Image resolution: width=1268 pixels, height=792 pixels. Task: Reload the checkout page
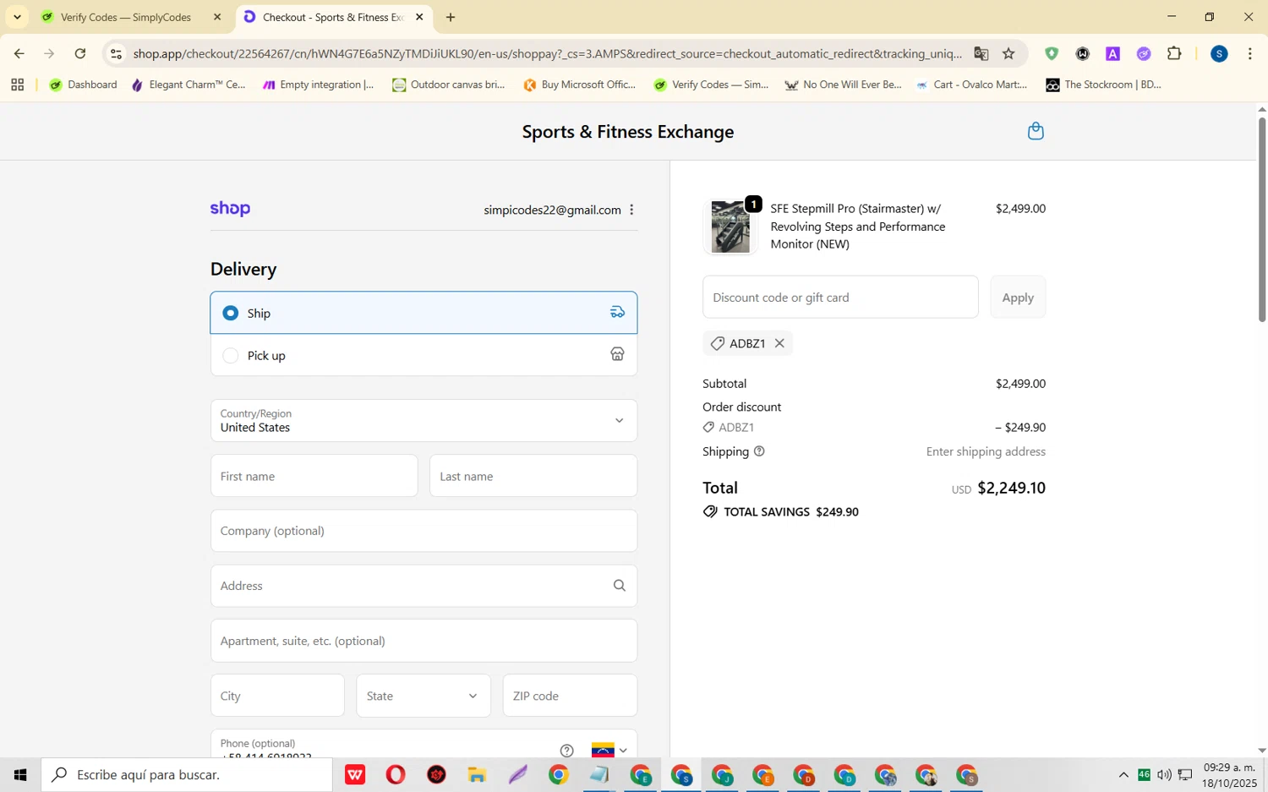tap(80, 54)
